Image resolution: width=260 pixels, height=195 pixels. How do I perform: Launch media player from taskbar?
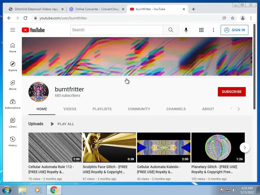(38, 190)
